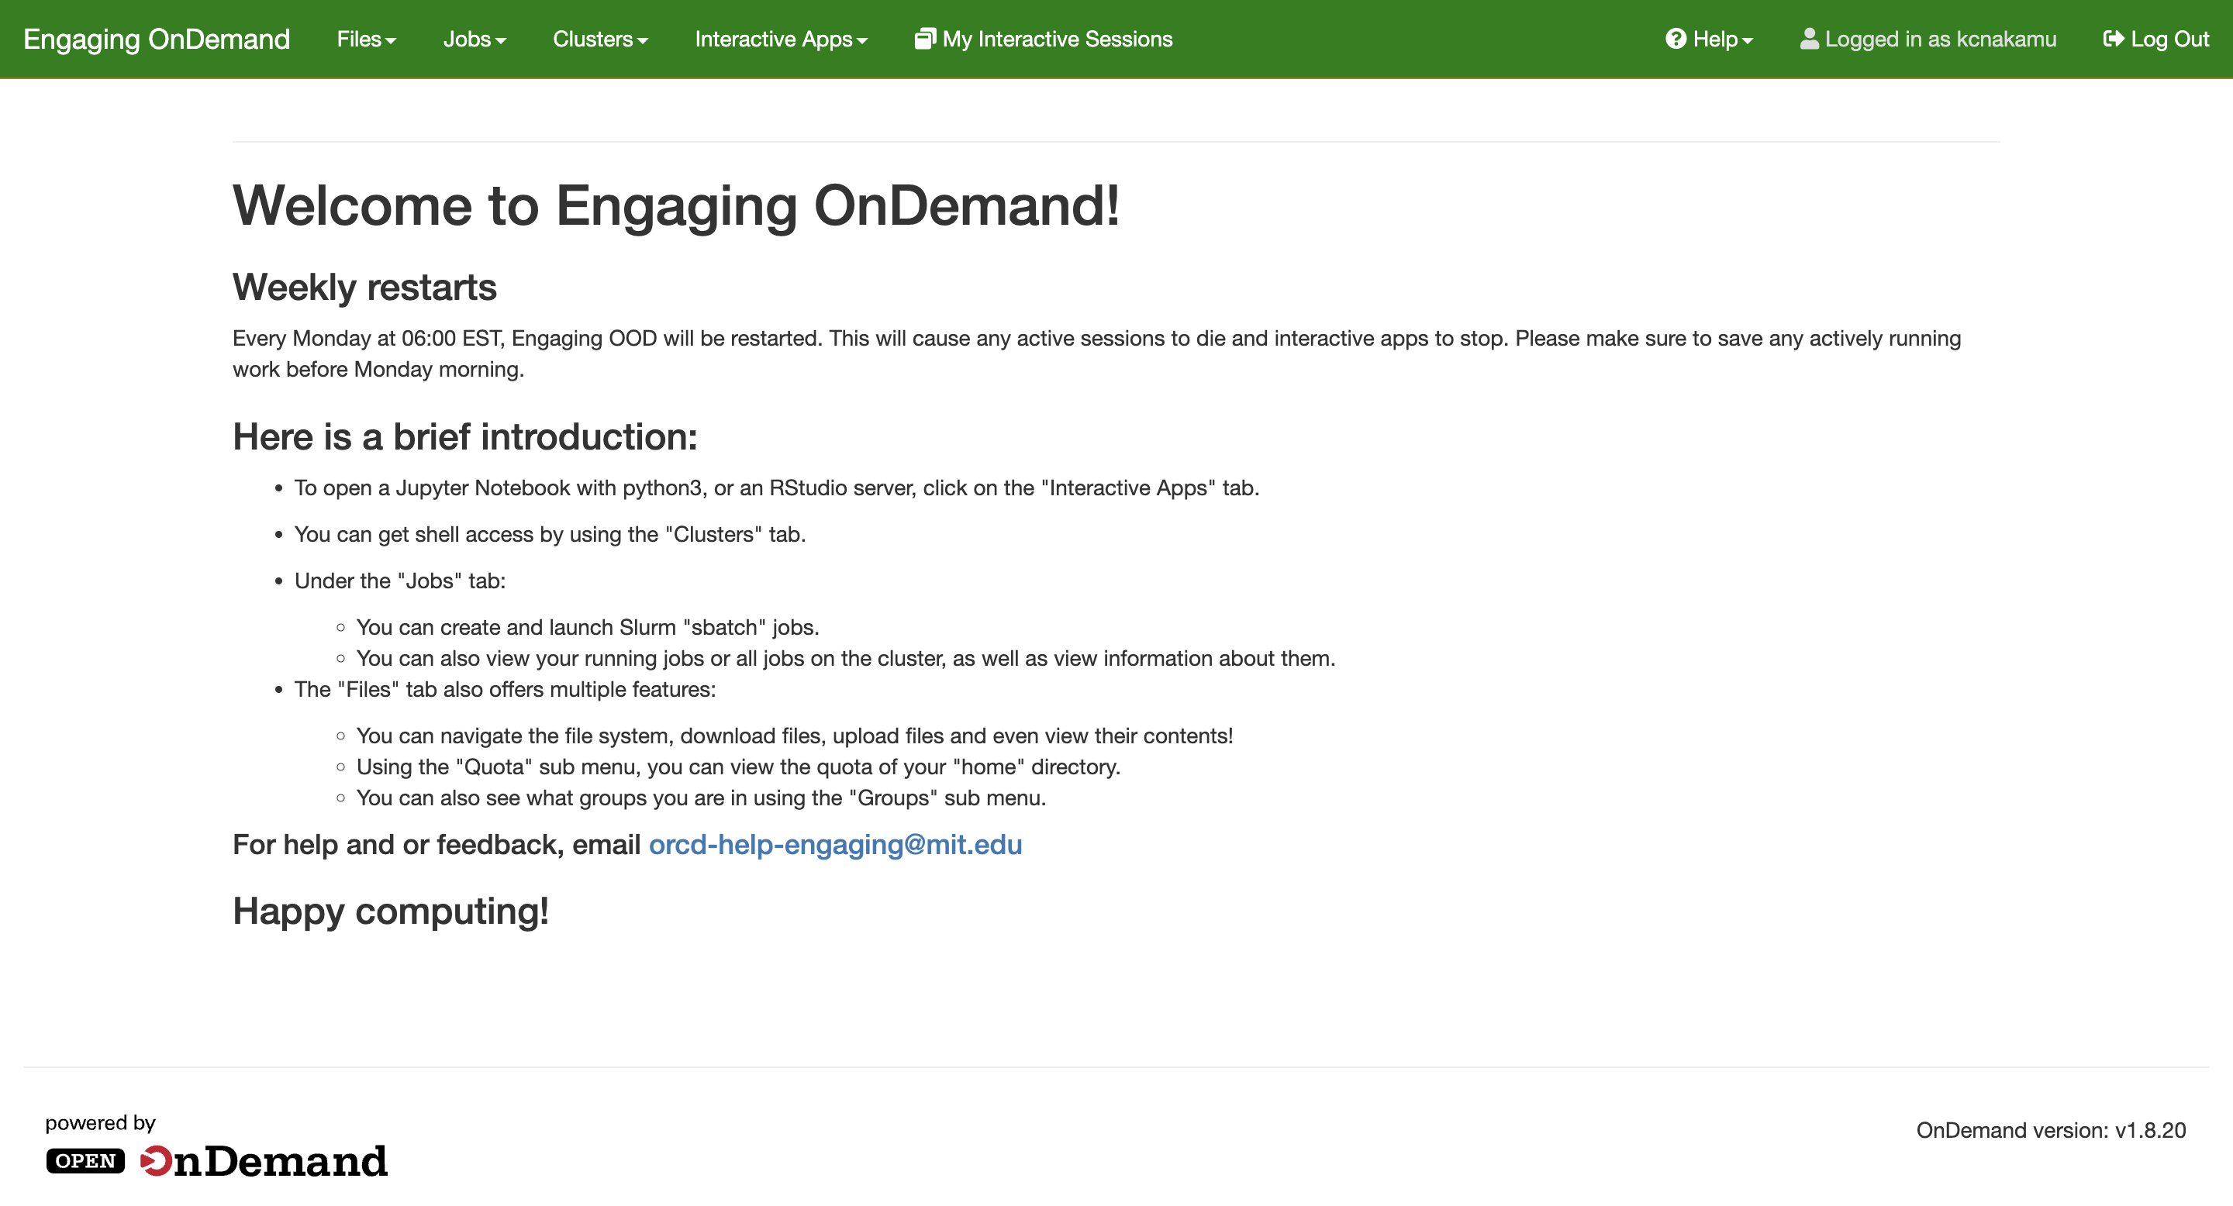Open the Clusters dropdown

point(600,38)
